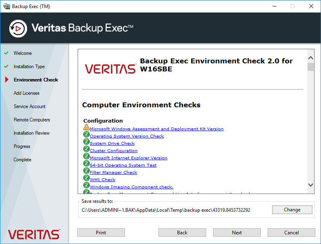321x244 pixels.
Task: Click green checkmark beside Installation Type step
Action: pos(6,66)
